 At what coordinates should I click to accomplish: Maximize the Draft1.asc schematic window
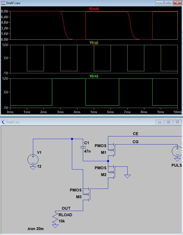(x=168, y=122)
